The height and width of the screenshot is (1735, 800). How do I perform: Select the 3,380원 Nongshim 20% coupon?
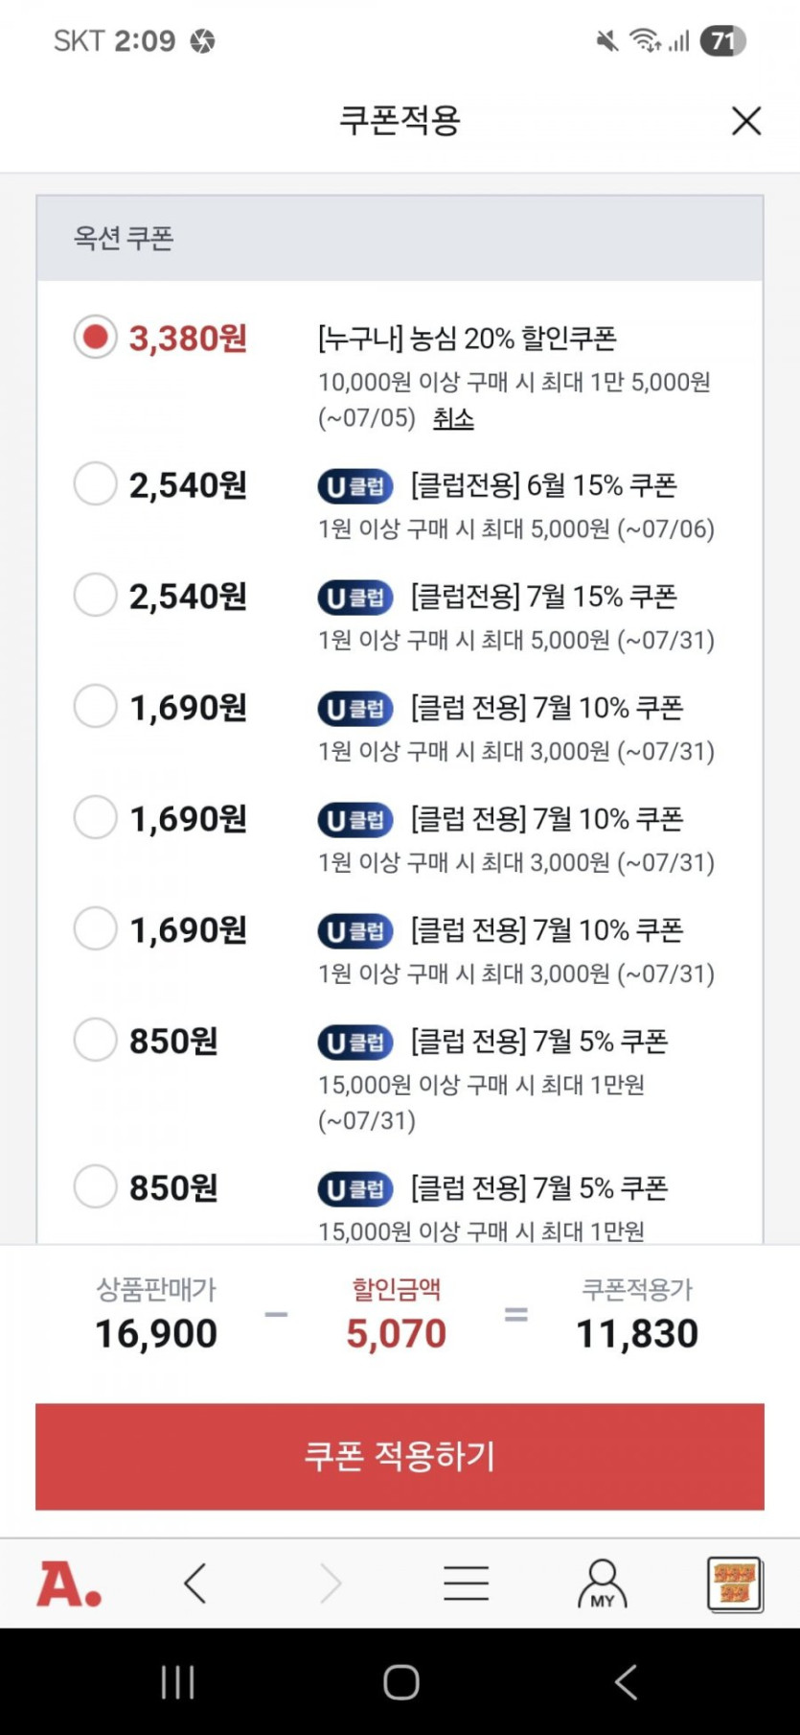96,338
